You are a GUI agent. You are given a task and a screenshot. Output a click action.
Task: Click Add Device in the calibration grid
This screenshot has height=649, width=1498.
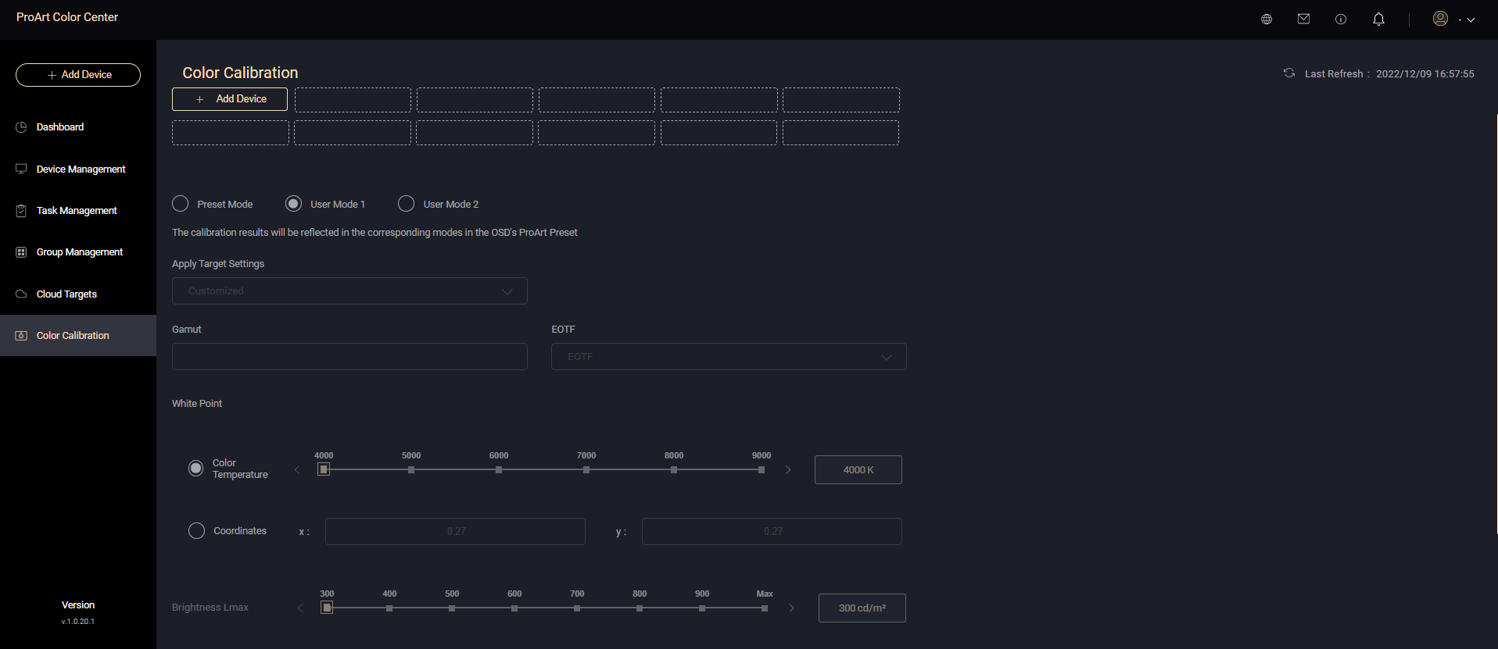230,99
